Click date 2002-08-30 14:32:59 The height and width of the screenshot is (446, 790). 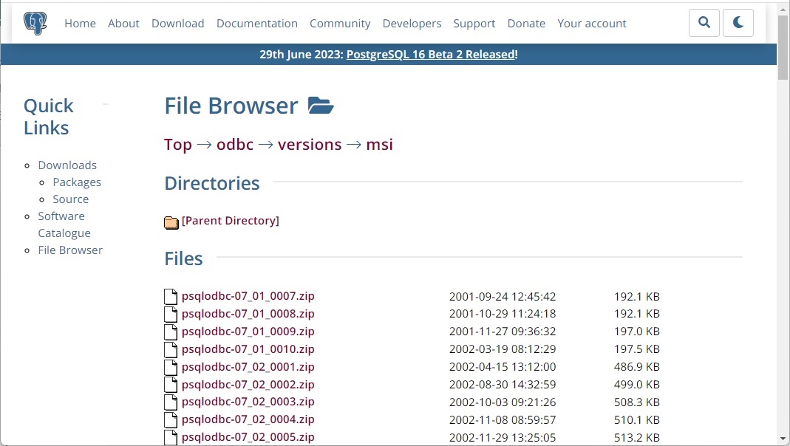[503, 385]
